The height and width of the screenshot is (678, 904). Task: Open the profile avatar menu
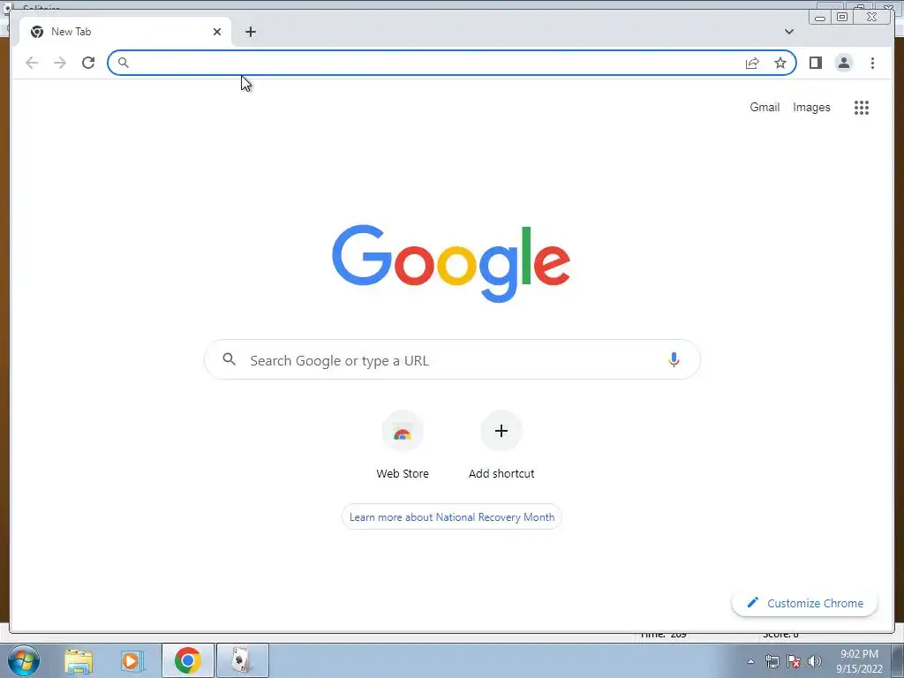coord(843,63)
